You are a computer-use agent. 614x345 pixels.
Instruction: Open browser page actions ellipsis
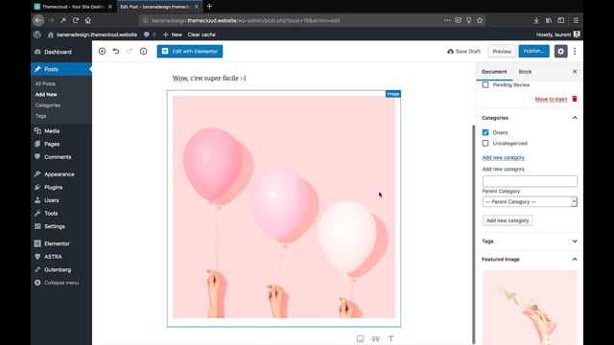pos(447,20)
